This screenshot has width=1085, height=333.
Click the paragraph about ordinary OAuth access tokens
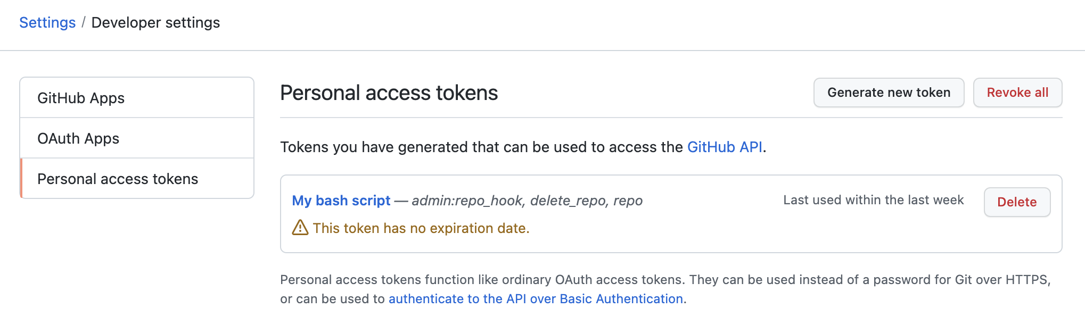click(665, 289)
